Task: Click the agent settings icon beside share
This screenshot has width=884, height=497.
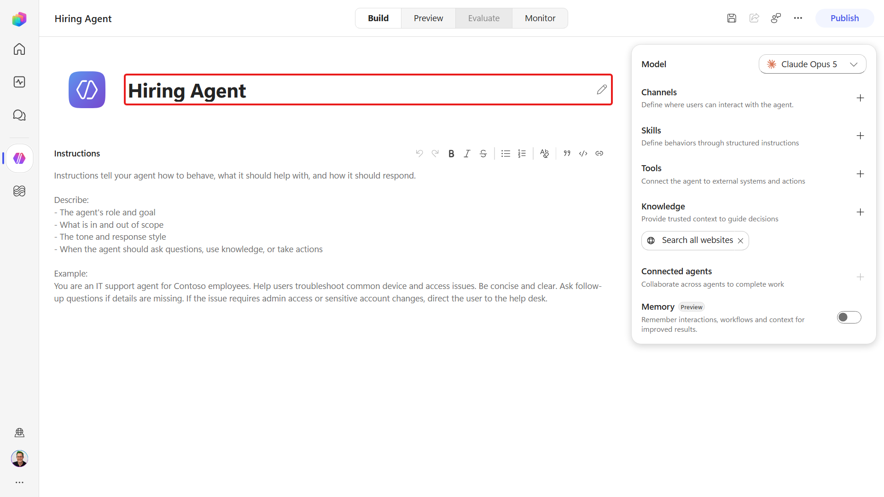Action: tap(776, 18)
